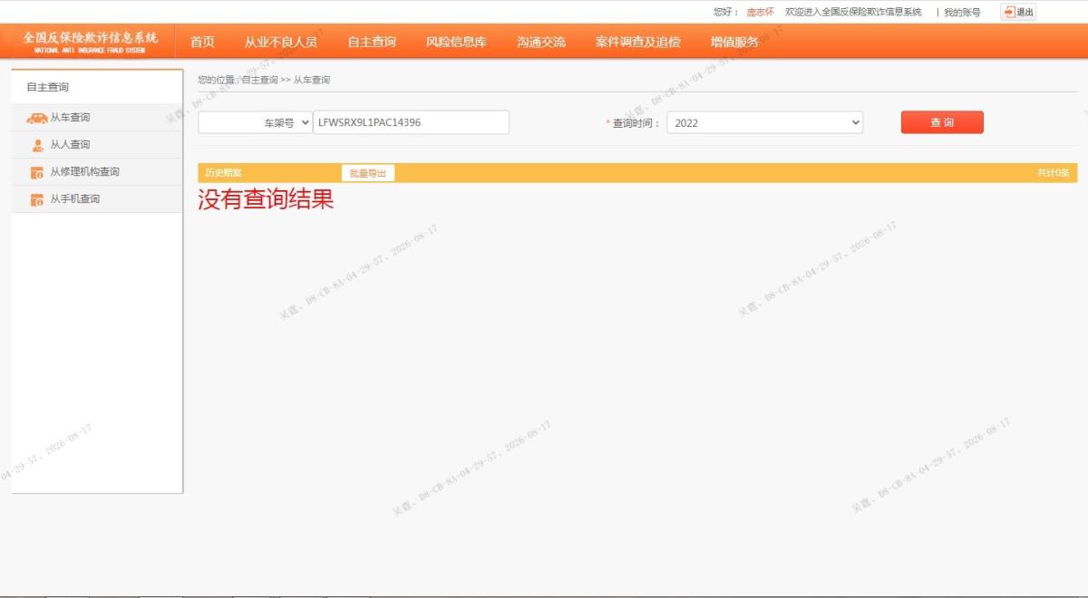Open the 从业不良人员 menu
Viewport: 1088px width, 598px height.
(281, 42)
